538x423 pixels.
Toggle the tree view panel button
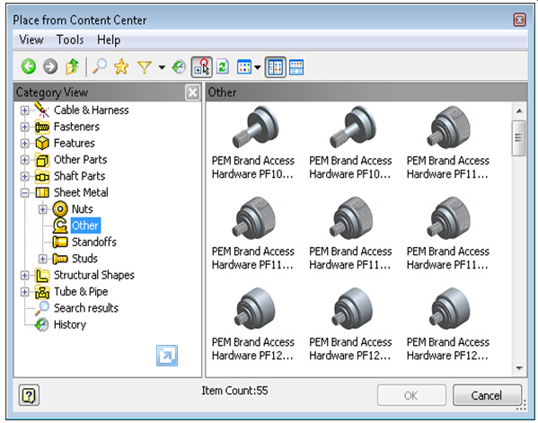[275, 66]
